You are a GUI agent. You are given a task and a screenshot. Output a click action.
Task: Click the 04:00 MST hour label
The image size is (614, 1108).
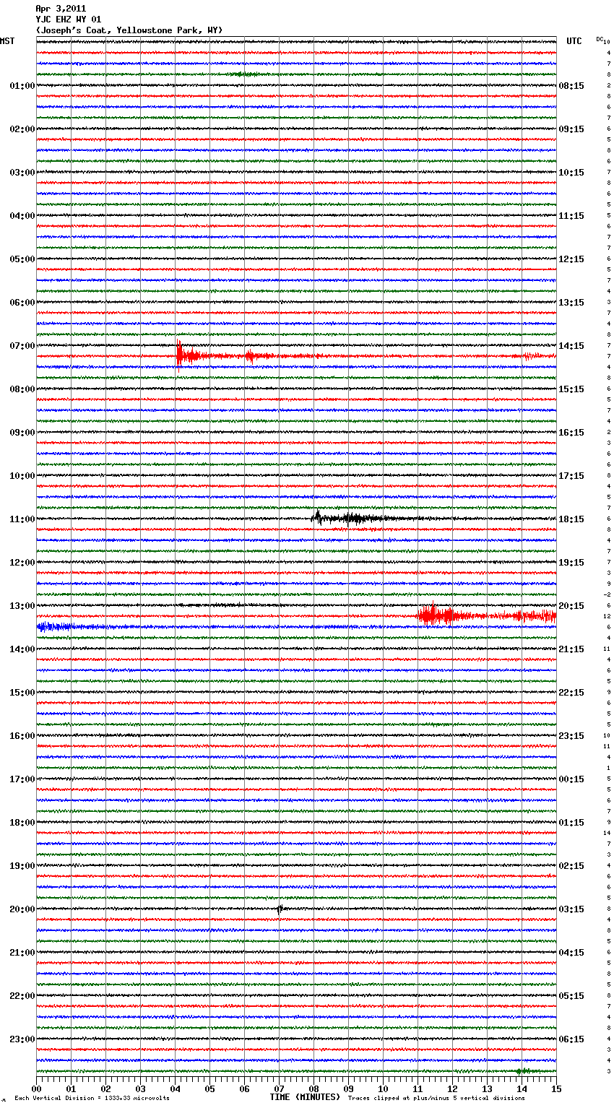tap(22, 216)
